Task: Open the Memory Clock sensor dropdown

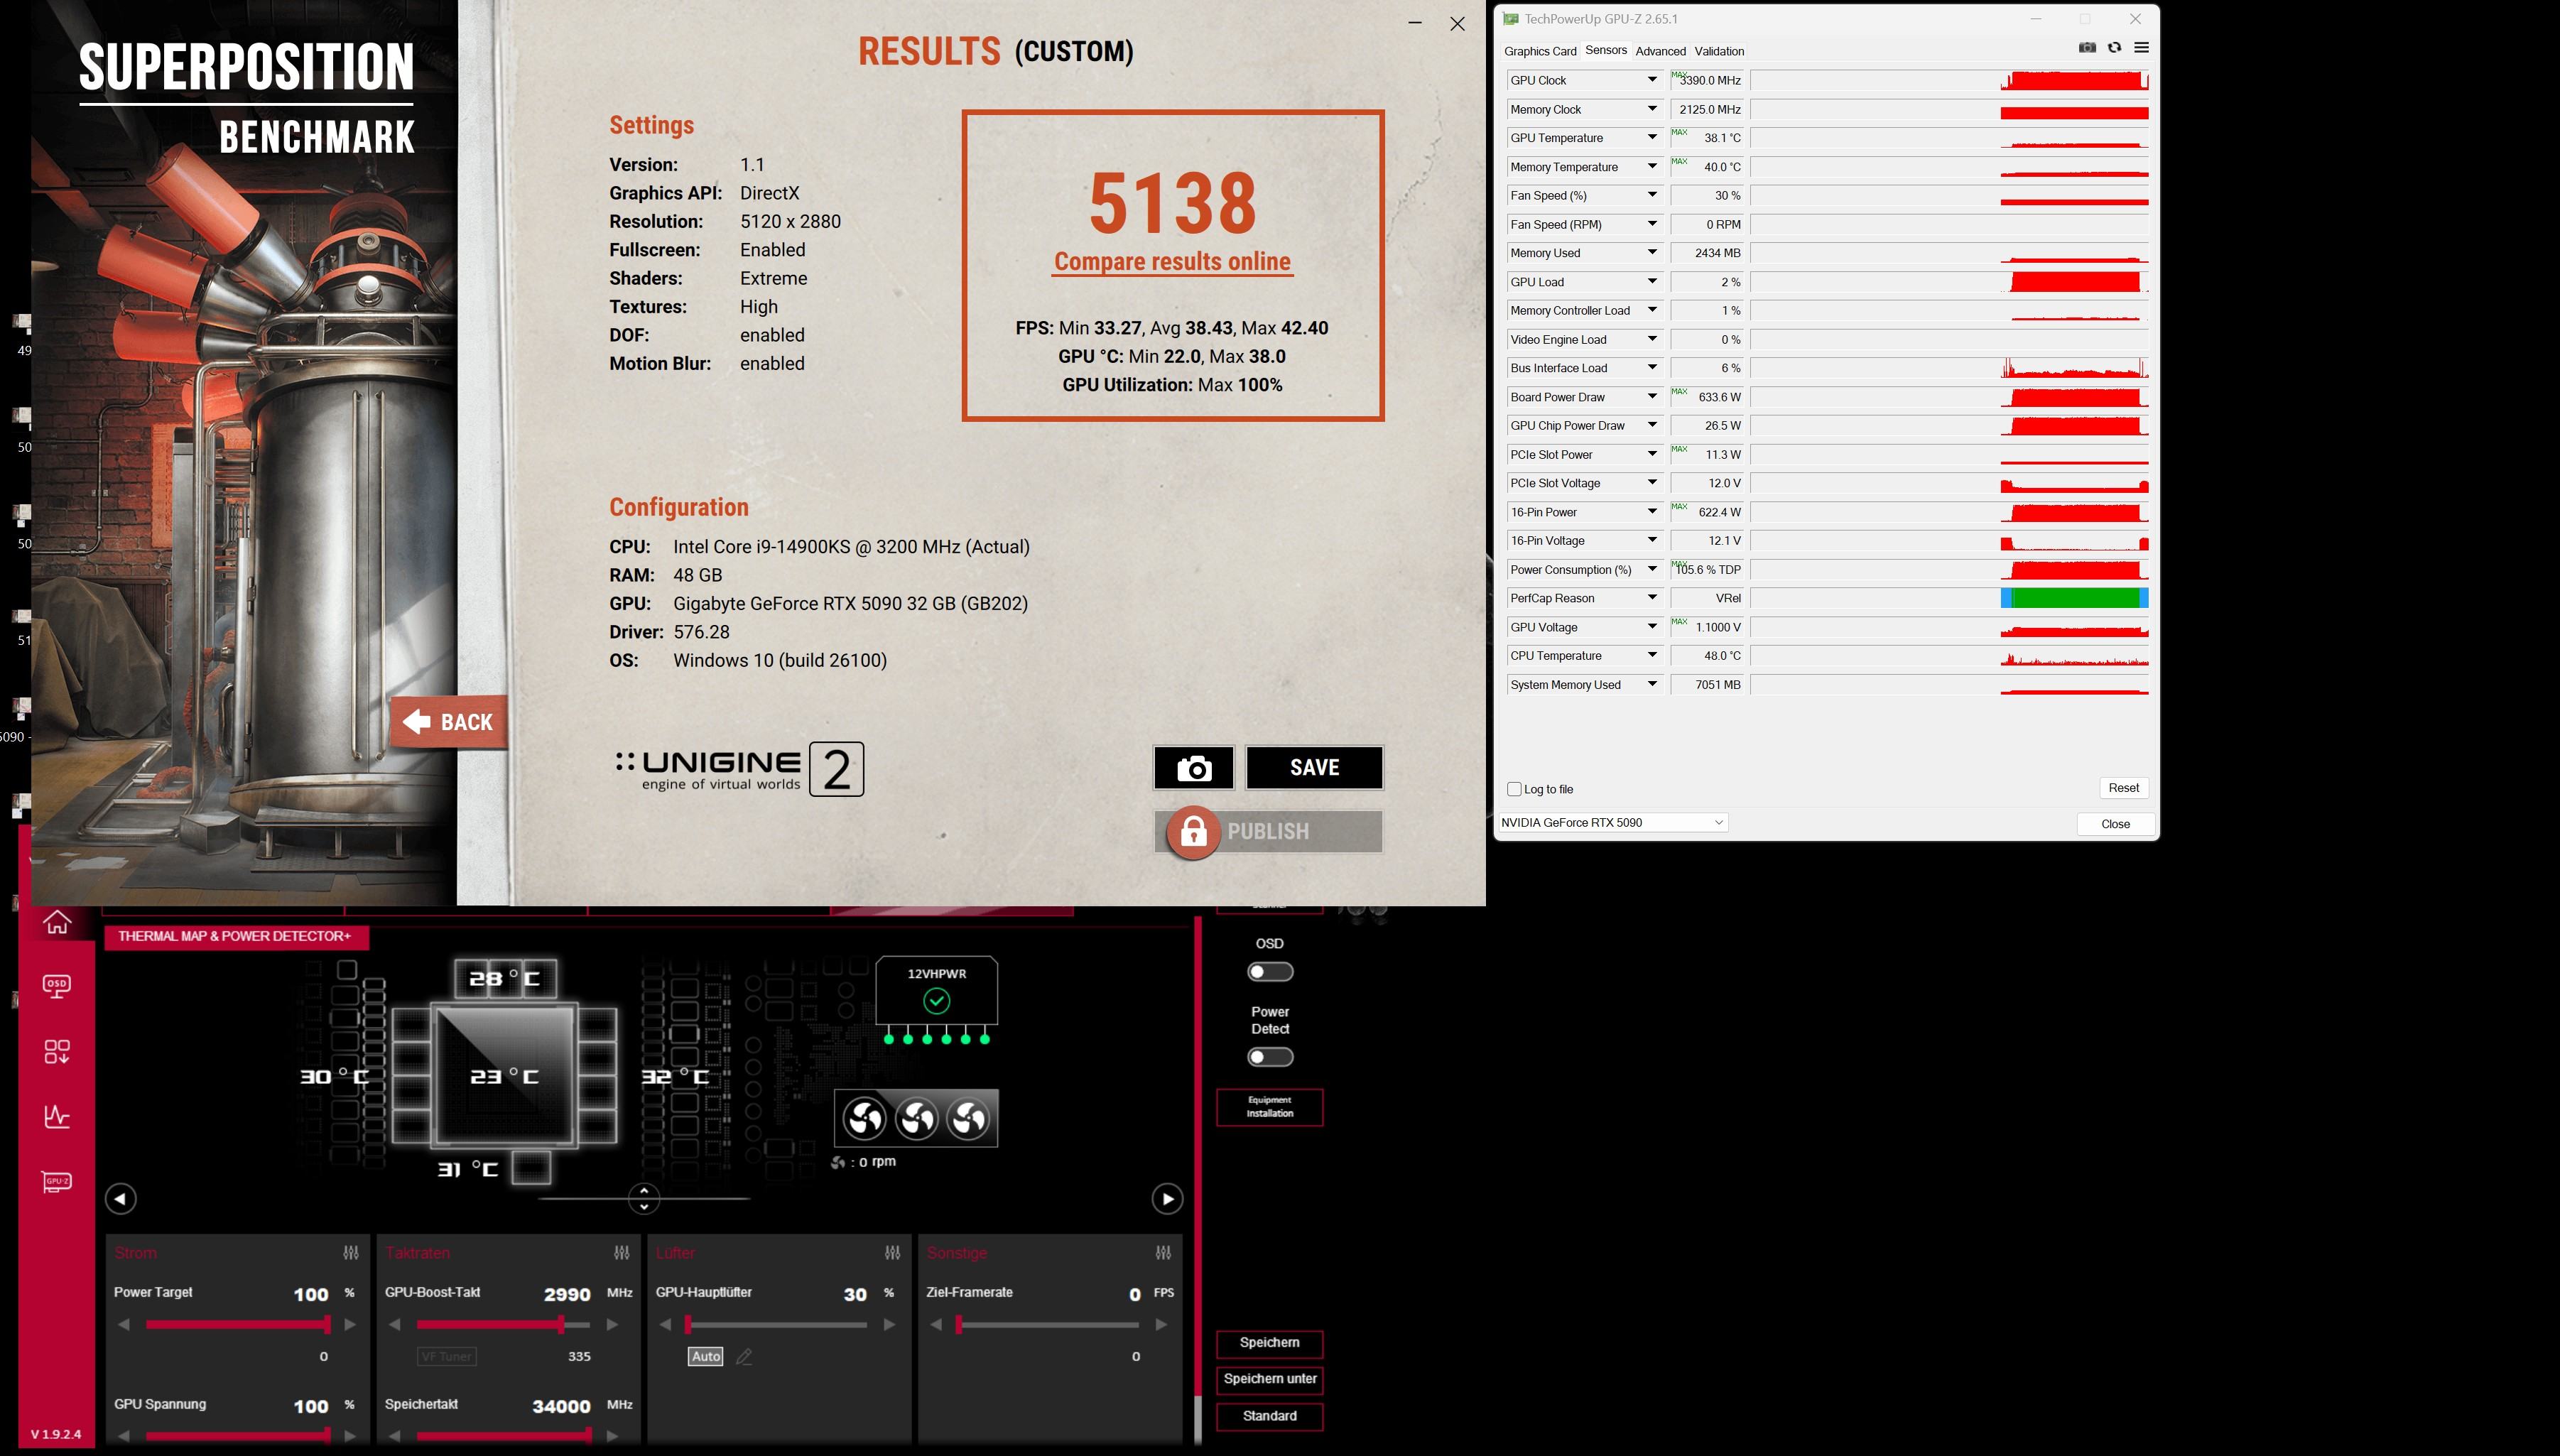Action: (1652, 109)
